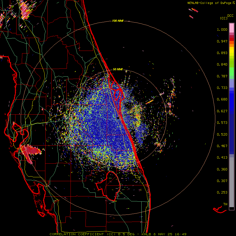Click the 0.733 color scale value
This screenshot has height=236, width=236.
[222, 88]
